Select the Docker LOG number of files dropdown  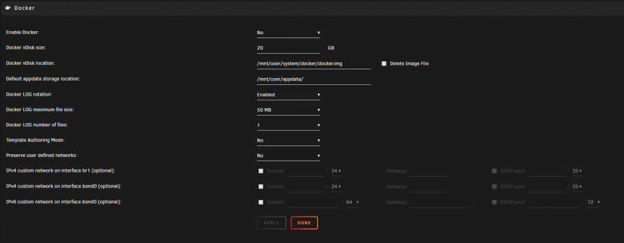(x=288, y=126)
